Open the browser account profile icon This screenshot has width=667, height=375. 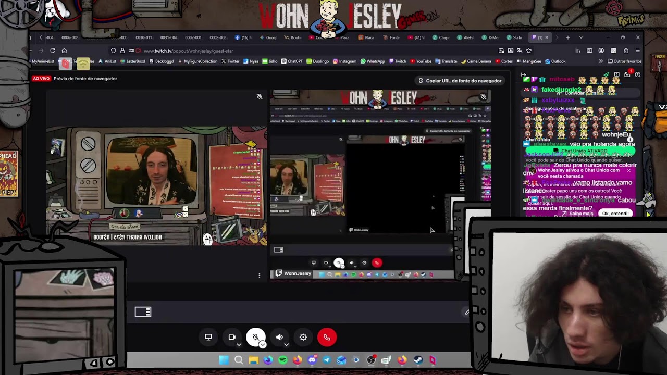601,51
